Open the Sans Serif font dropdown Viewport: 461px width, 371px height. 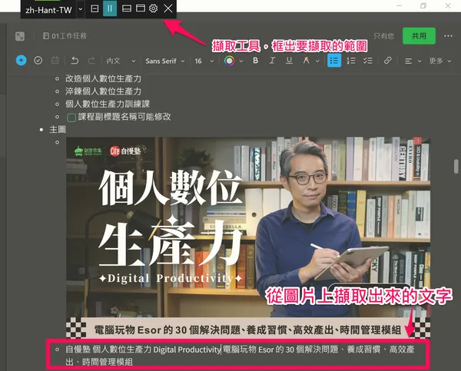coord(165,61)
